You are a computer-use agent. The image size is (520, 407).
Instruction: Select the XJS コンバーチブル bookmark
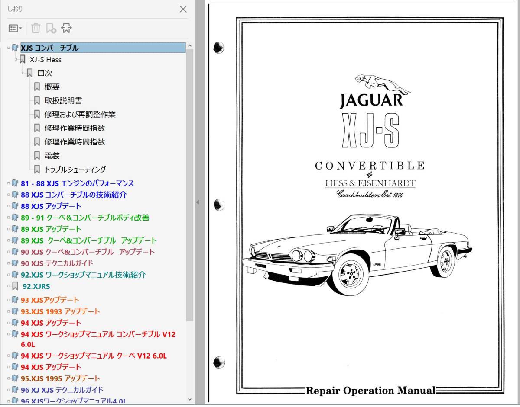pos(103,48)
